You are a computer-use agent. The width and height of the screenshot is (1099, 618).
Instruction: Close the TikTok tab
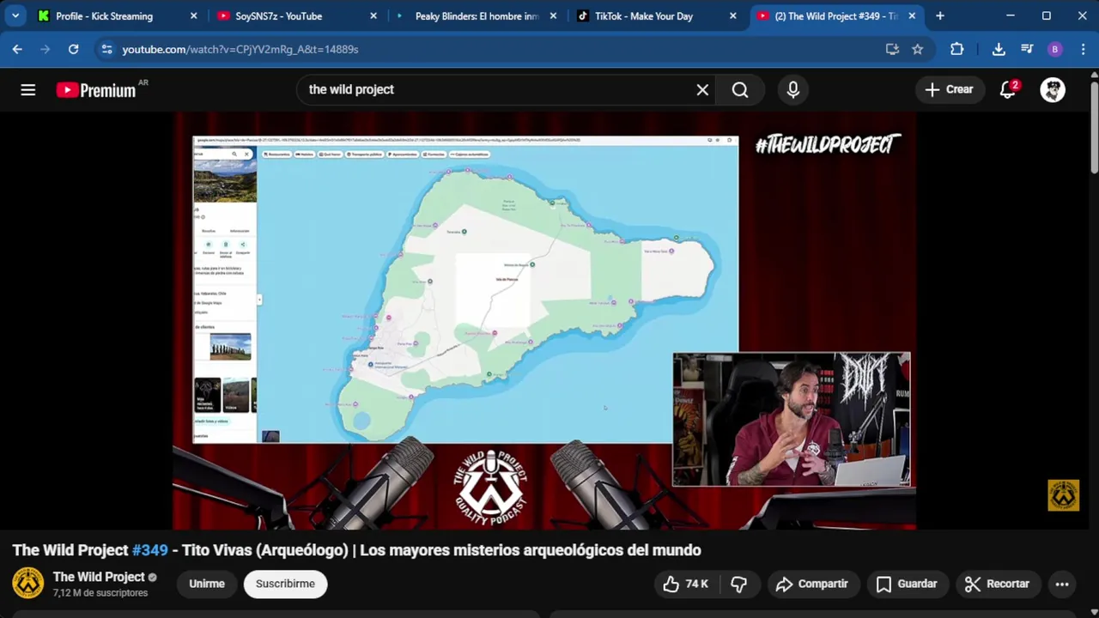point(732,15)
